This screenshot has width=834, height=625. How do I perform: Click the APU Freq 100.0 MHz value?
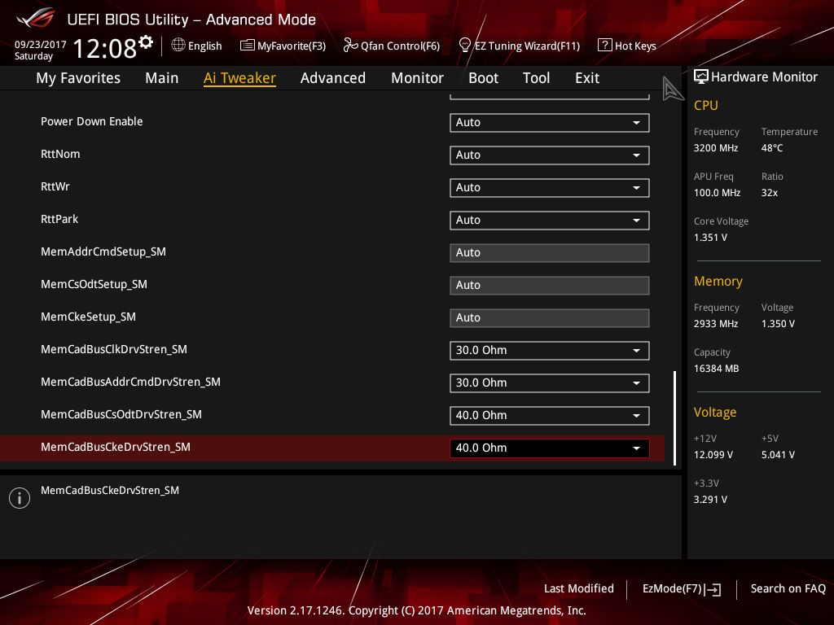(717, 193)
